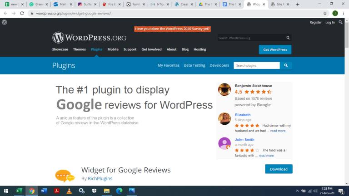
Task: Click the Search WordPress.org field
Action: [x=251, y=38]
